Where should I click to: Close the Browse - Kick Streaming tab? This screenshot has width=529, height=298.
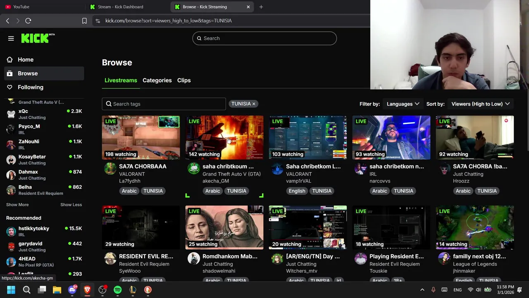click(x=248, y=7)
